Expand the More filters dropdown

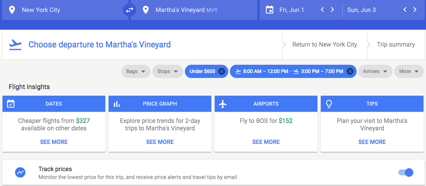tap(409, 71)
